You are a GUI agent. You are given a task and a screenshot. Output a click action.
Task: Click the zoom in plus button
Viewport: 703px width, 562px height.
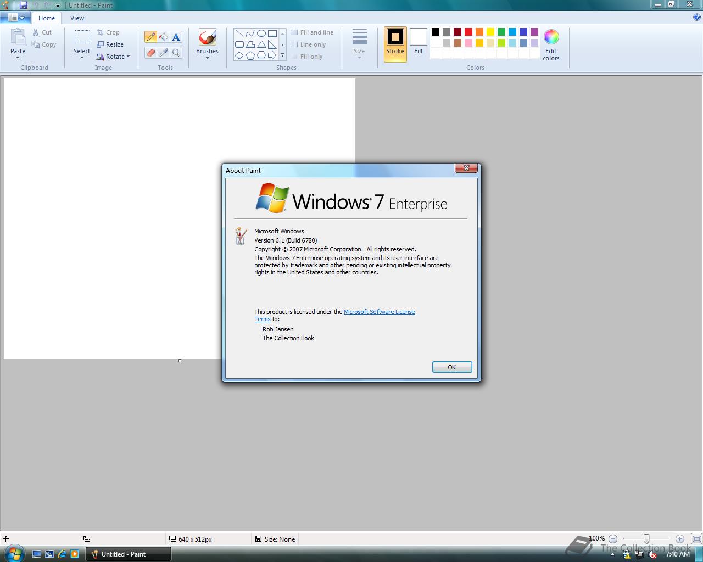click(679, 539)
